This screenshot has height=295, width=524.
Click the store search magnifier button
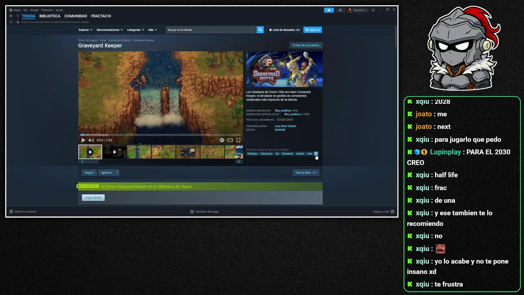[260, 30]
